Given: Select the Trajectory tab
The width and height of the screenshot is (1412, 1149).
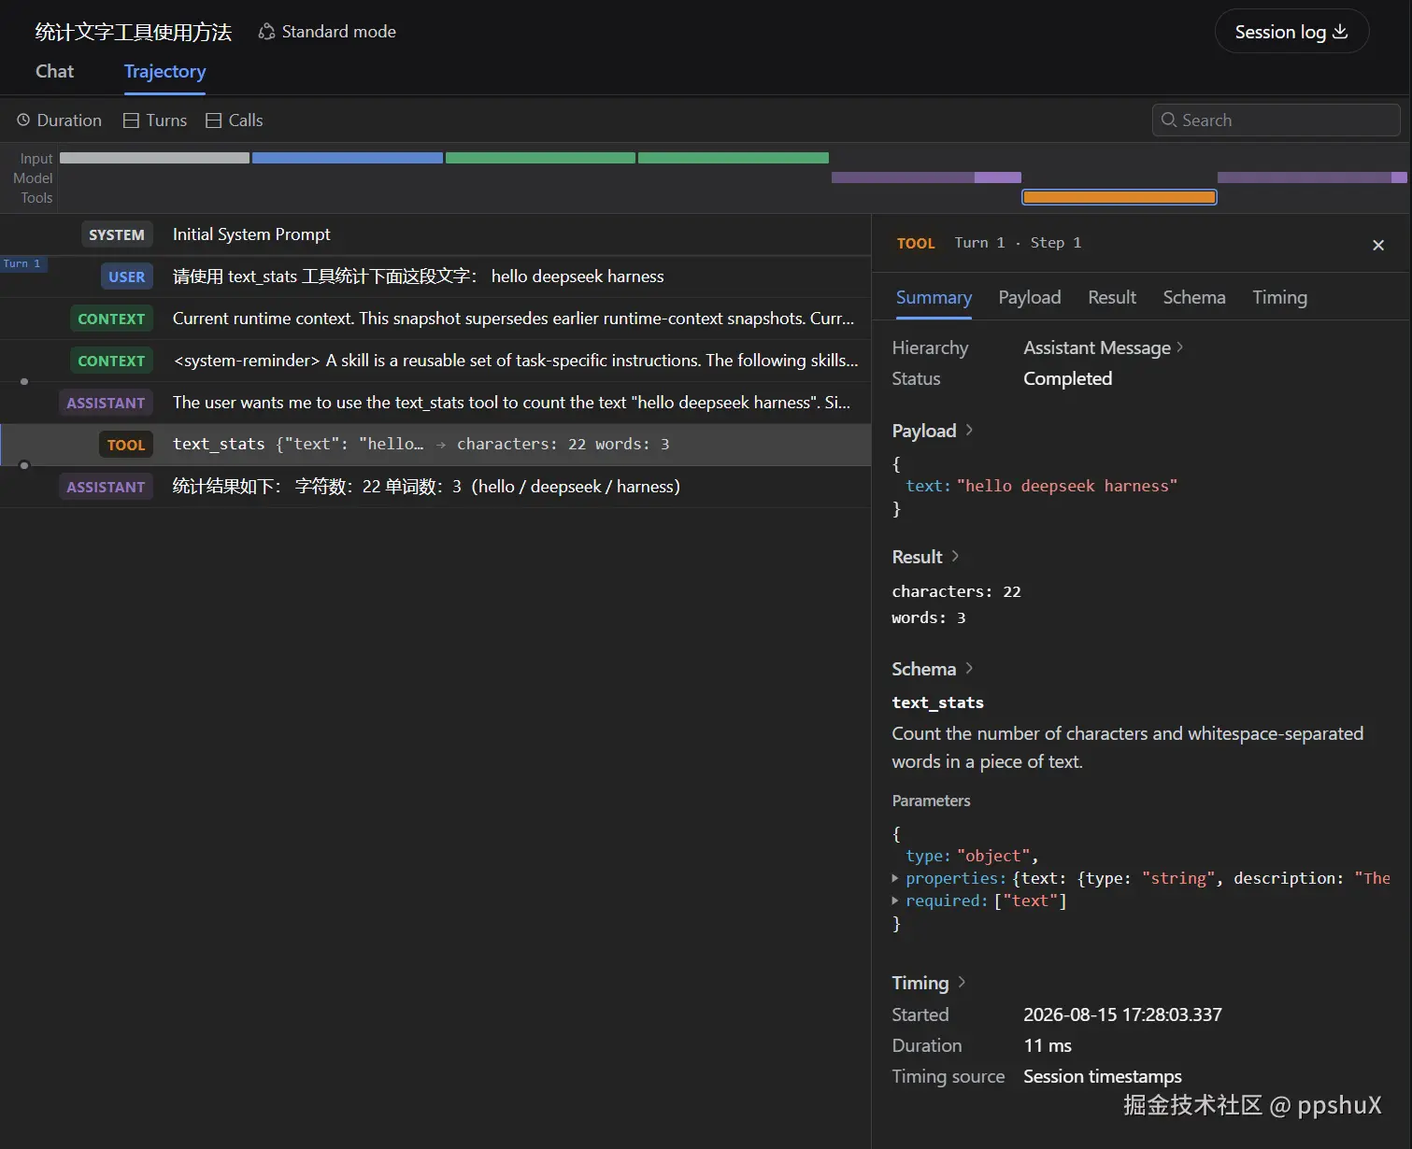Looking at the screenshot, I should click(x=164, y=72).
